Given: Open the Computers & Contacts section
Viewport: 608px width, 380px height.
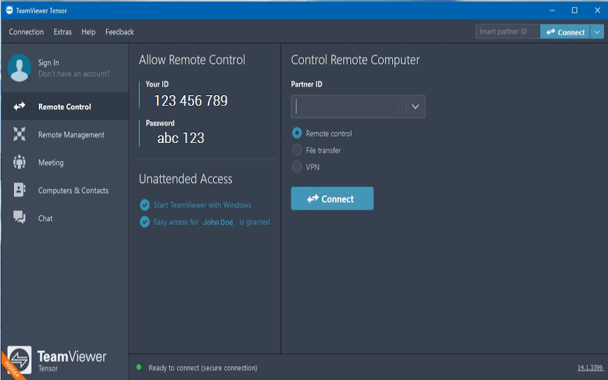Looking at the screenshot, I should 65,190.
